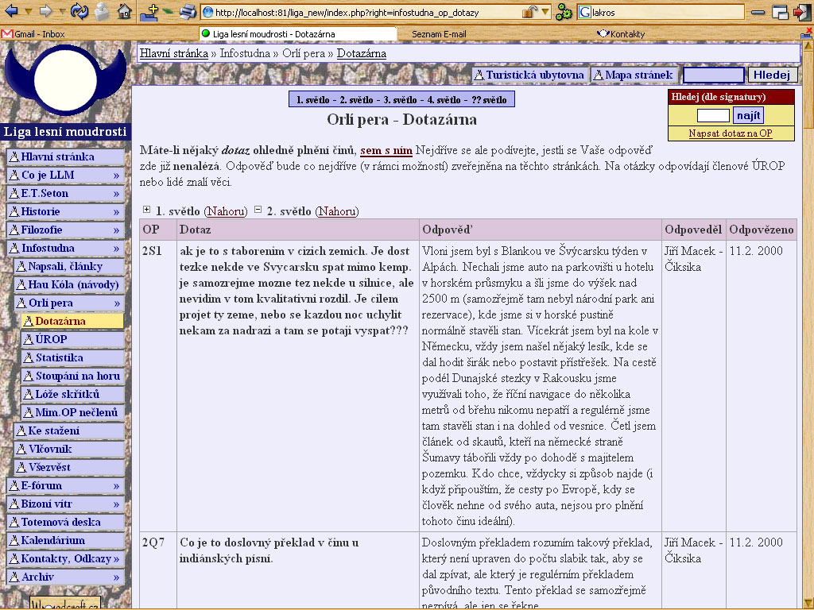Screen dimensions: 814x610
Task: Open Hau Kóla (návody) in the sidebar
Action: click(70, 285)
